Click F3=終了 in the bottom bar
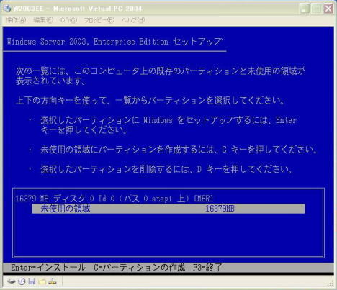Image resolution: width=337 pixels, height=290 pixels. (207, 267)
